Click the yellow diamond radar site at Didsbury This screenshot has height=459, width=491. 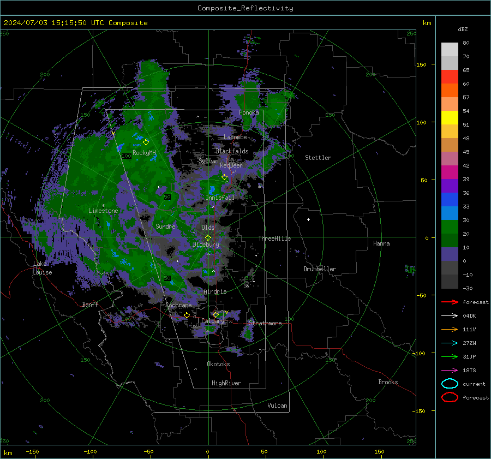click(208, 238)
